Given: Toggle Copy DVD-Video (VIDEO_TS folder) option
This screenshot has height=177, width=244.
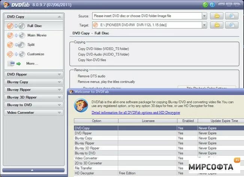Looking at the screenshot, I should 104,49.
